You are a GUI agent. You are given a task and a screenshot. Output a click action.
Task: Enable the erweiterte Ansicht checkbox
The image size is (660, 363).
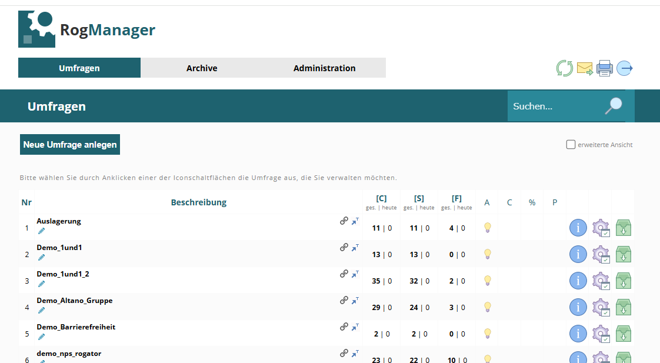571,145
